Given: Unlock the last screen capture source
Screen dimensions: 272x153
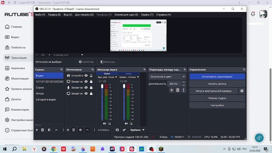Looking at the screenshot, I should click(x=91, y=93).
